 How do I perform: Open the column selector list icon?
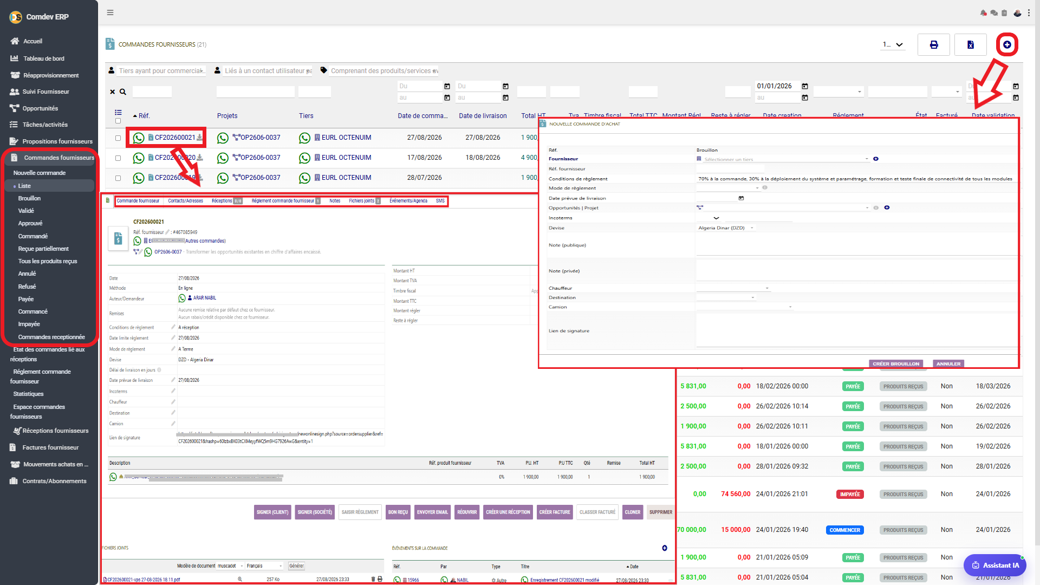pyautogui.click(x=118, y=113)
